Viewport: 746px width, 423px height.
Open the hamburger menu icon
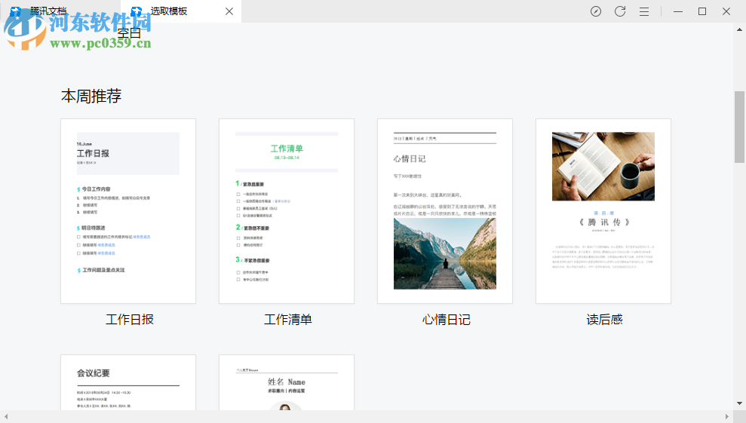tap(644, 11)
